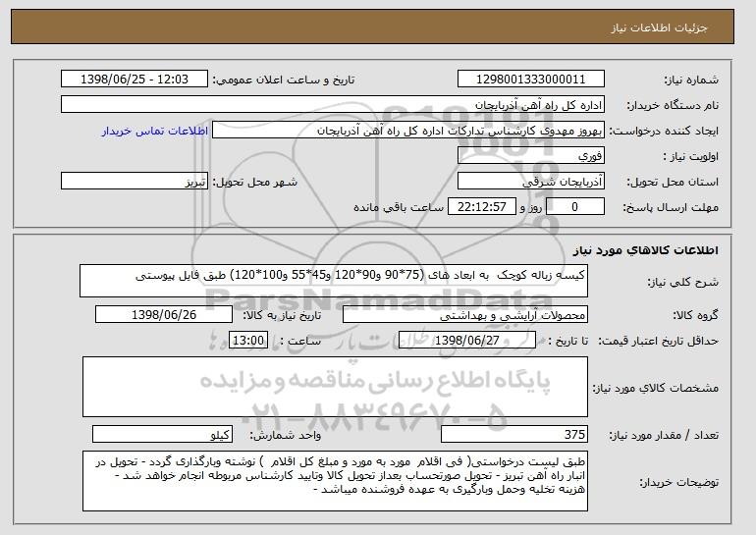
Task: Click the label تاریخ نیاز به کالا
Action: pyautogui.click(x=282, y=316)
